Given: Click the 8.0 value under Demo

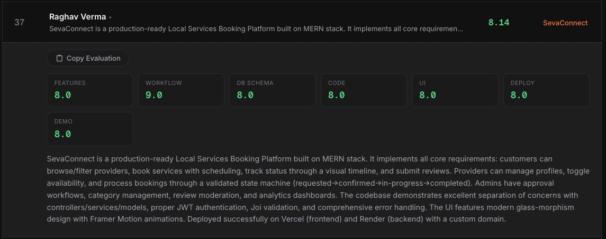Looking at the screenshot, I should coord(63,134).
